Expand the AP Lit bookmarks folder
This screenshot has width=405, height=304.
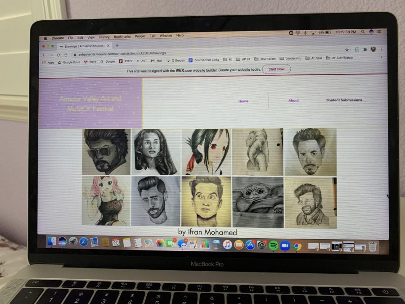pos(243,59)
